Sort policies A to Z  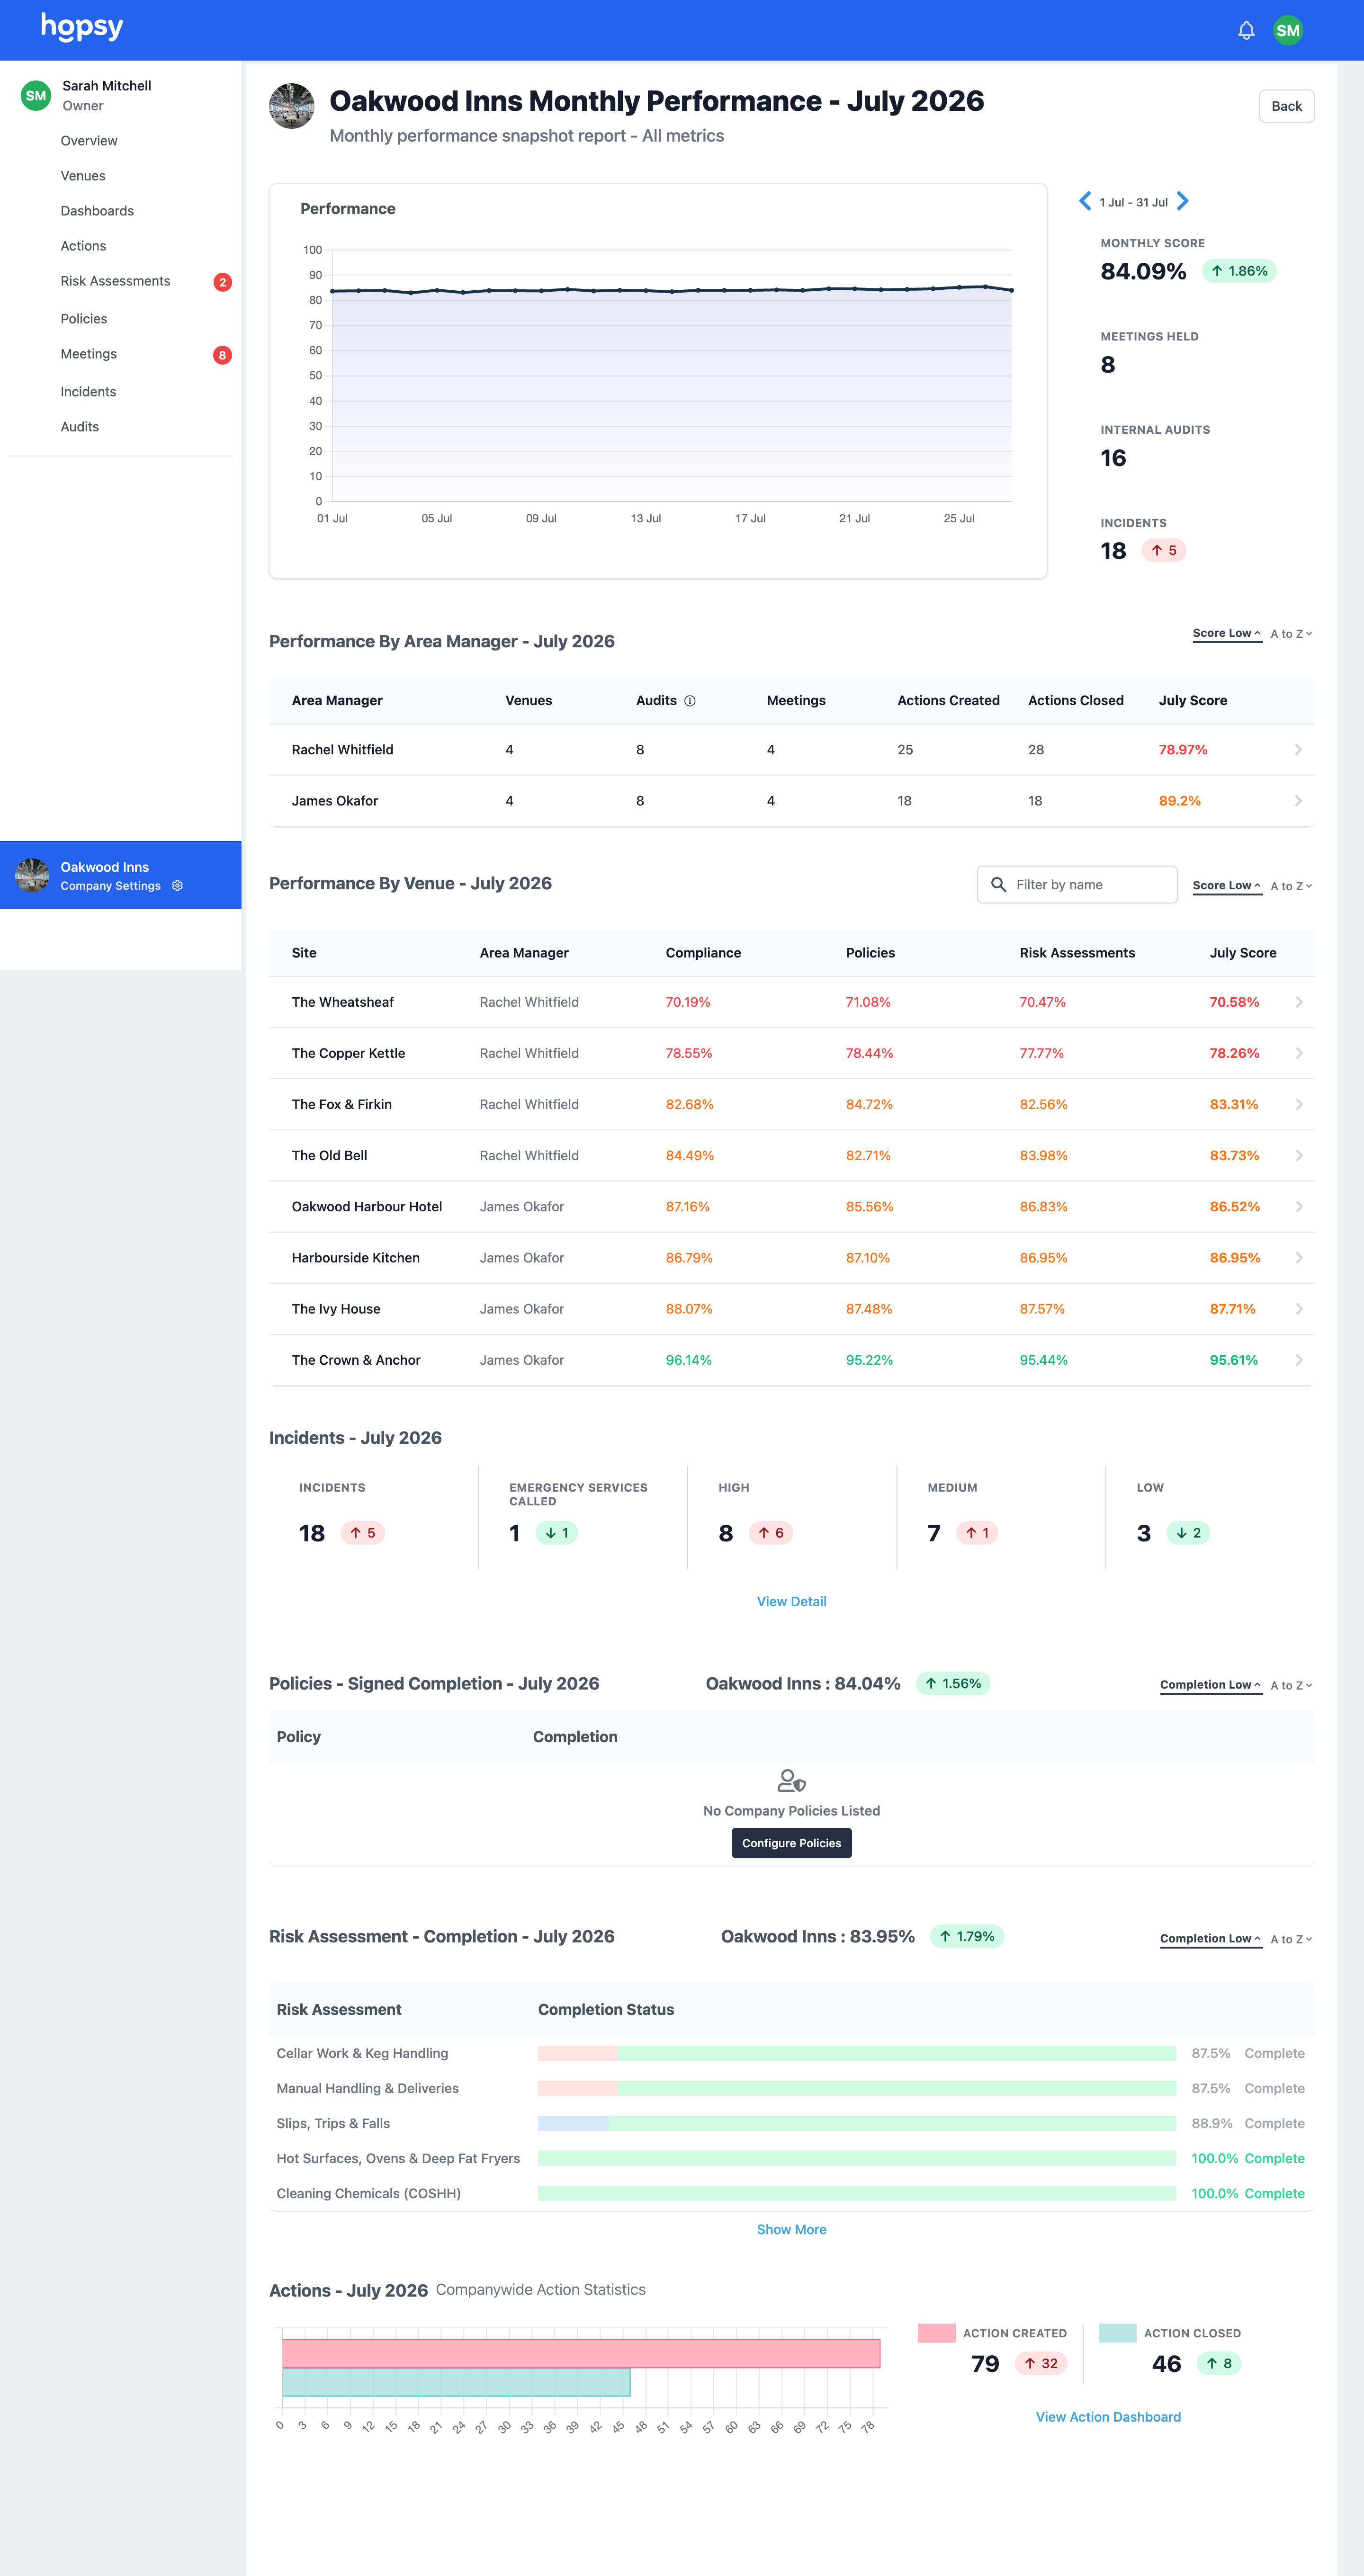click(1291, 1685)
